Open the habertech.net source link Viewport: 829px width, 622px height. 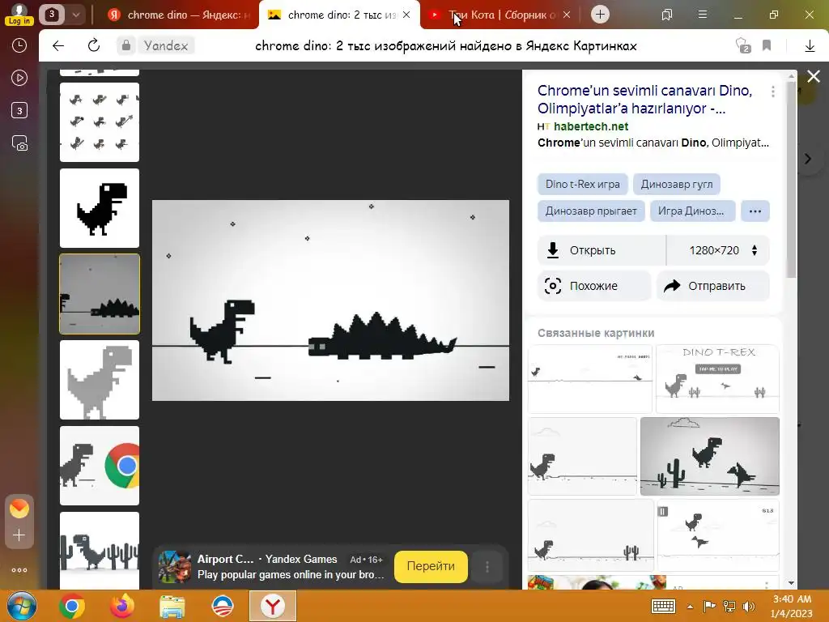tap(590, 126)
